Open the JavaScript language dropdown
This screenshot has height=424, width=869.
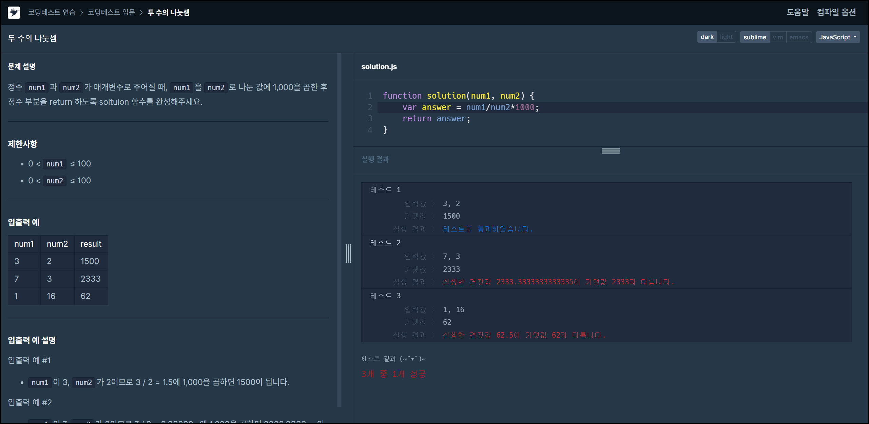[837, 37]
